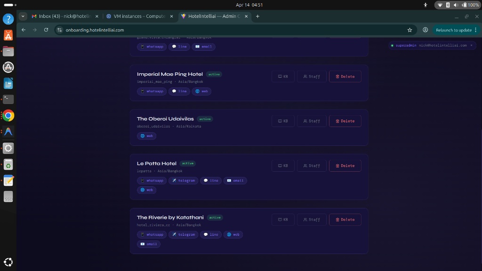The image size is (482, 271).
Task: Click line tag on Le Patta Hotel
Action: pos(211,181)
